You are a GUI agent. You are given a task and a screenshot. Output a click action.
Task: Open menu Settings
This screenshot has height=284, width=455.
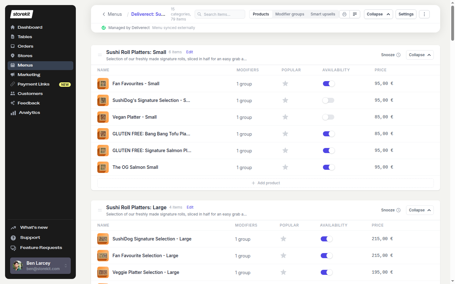(406, 14)
